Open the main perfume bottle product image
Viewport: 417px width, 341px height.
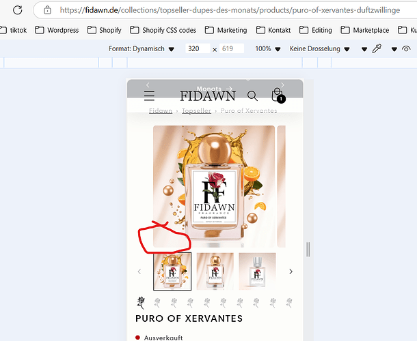click(214, 187)
